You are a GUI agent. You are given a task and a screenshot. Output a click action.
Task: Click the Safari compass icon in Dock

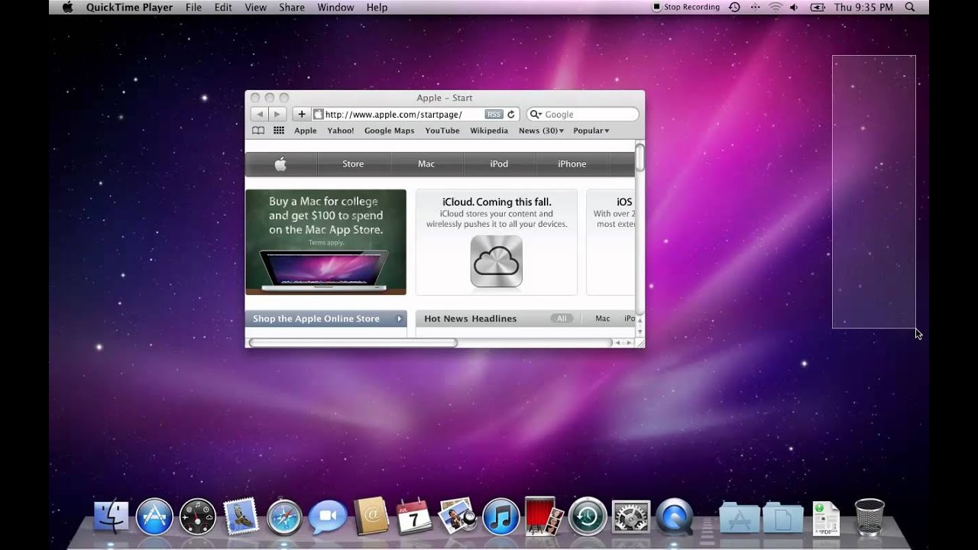pyautogui.click(x=284, y=517)
